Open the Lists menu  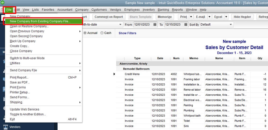pyautogui.click(x=35, y=10)
